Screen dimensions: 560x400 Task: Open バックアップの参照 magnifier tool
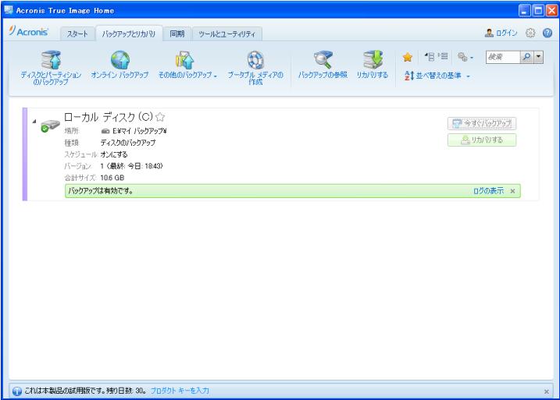tap(323, 65)
